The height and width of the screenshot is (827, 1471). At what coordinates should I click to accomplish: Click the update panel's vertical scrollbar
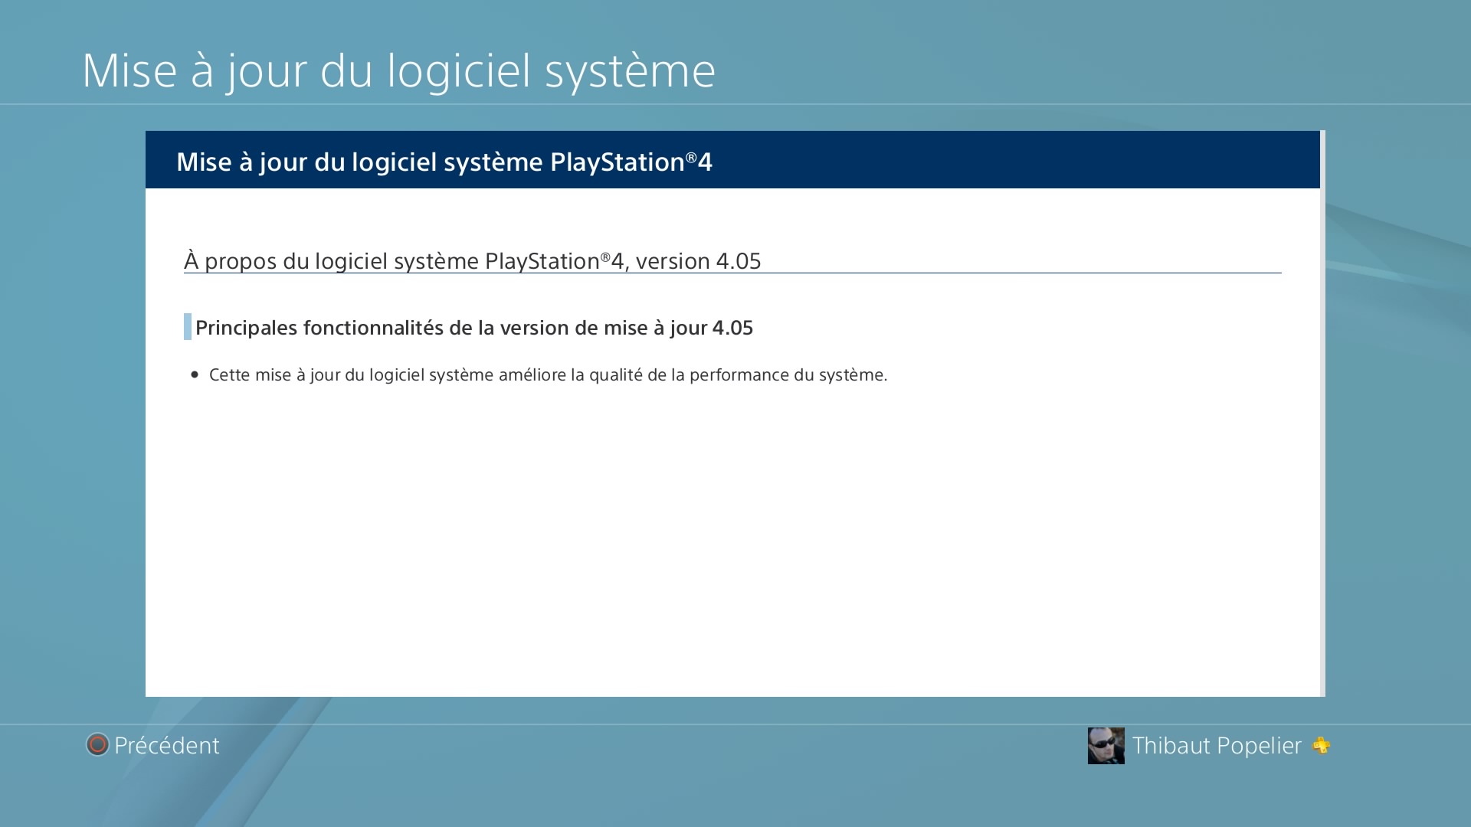1322,413
